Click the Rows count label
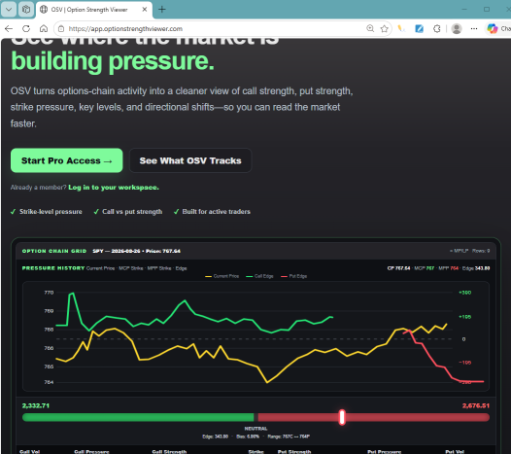The height and width of the screenshot is (454, 511). [x=481, y=251]
